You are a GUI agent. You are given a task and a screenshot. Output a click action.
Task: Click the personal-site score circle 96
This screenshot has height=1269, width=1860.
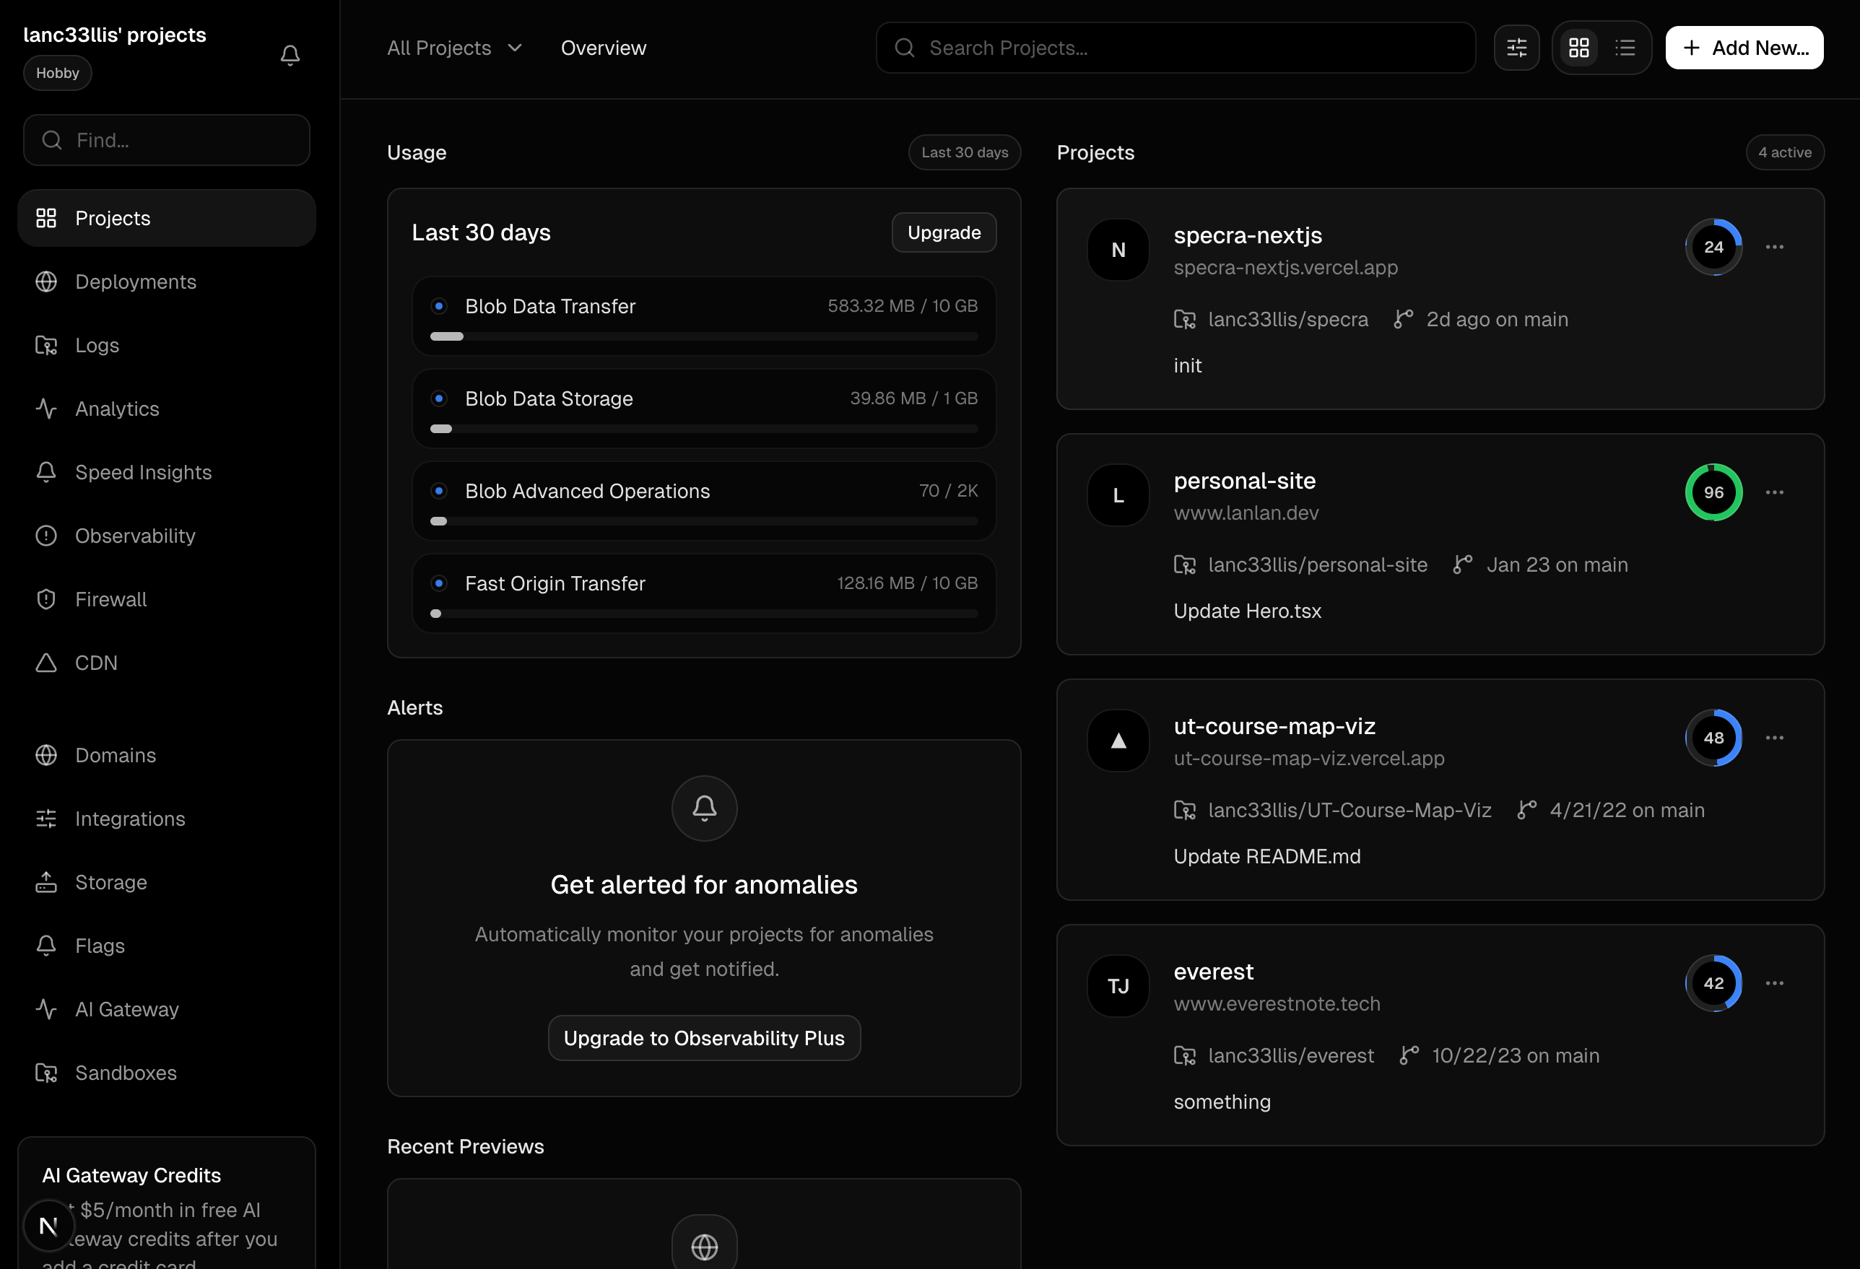pyautogui.click(x=1713, y=492)
